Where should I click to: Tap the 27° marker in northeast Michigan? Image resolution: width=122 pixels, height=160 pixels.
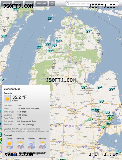(89, 31)
